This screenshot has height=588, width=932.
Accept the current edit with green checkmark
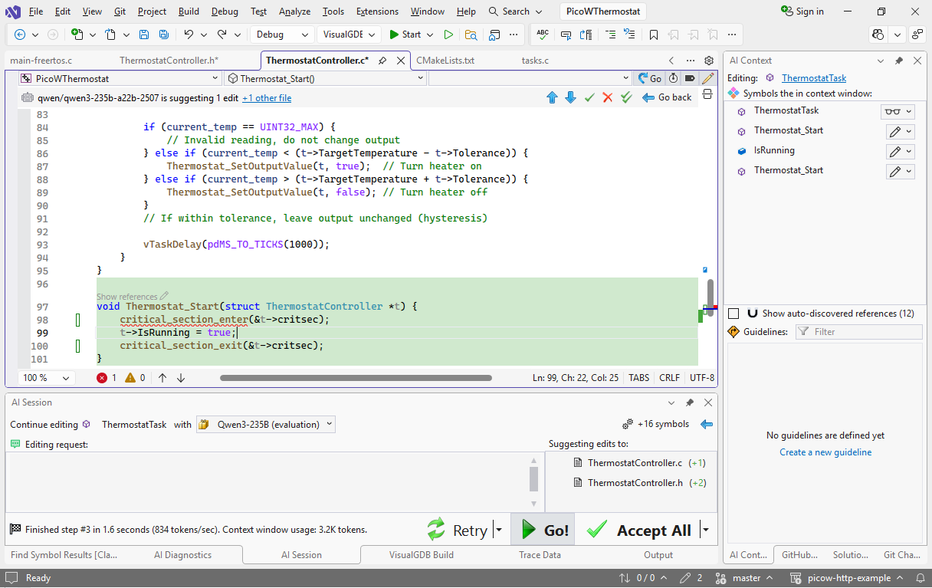pos(589,97)
